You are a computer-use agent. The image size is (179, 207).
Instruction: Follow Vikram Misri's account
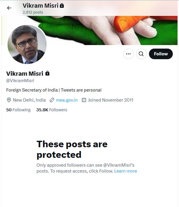coord(161,54)
